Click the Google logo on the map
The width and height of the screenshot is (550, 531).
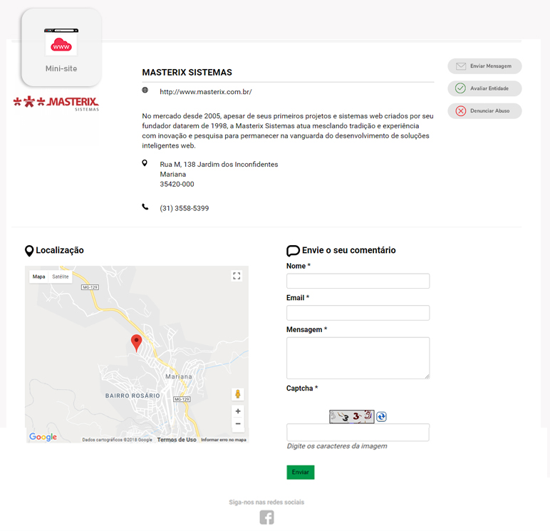coord(43,437)
